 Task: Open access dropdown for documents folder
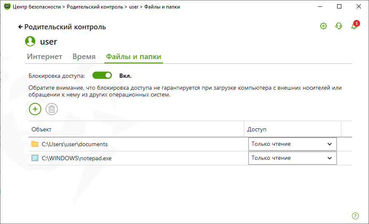(x=292, y=144)
